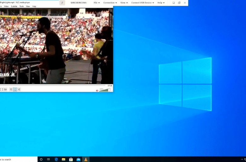Open Cortana from the taskbar
Screen dimensions: 246x162
click(x=41, y=159)
